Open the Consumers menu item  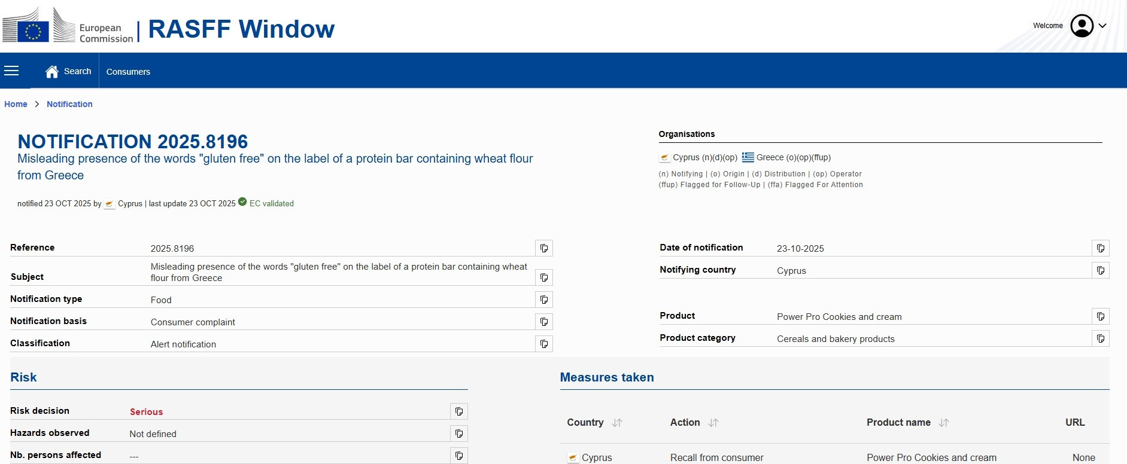pos(128,72)
